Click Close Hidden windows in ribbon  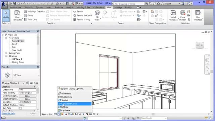coord(183,15)
